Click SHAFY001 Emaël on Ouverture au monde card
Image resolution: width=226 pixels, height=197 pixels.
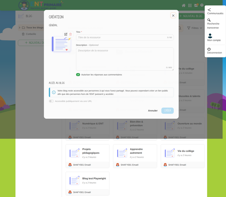[177, 137]
